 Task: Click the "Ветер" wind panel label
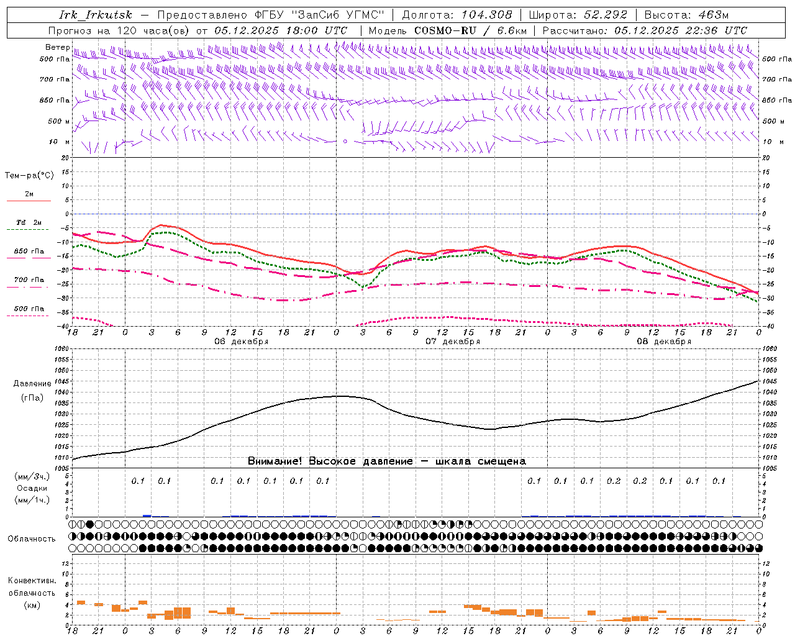(57, 47)
